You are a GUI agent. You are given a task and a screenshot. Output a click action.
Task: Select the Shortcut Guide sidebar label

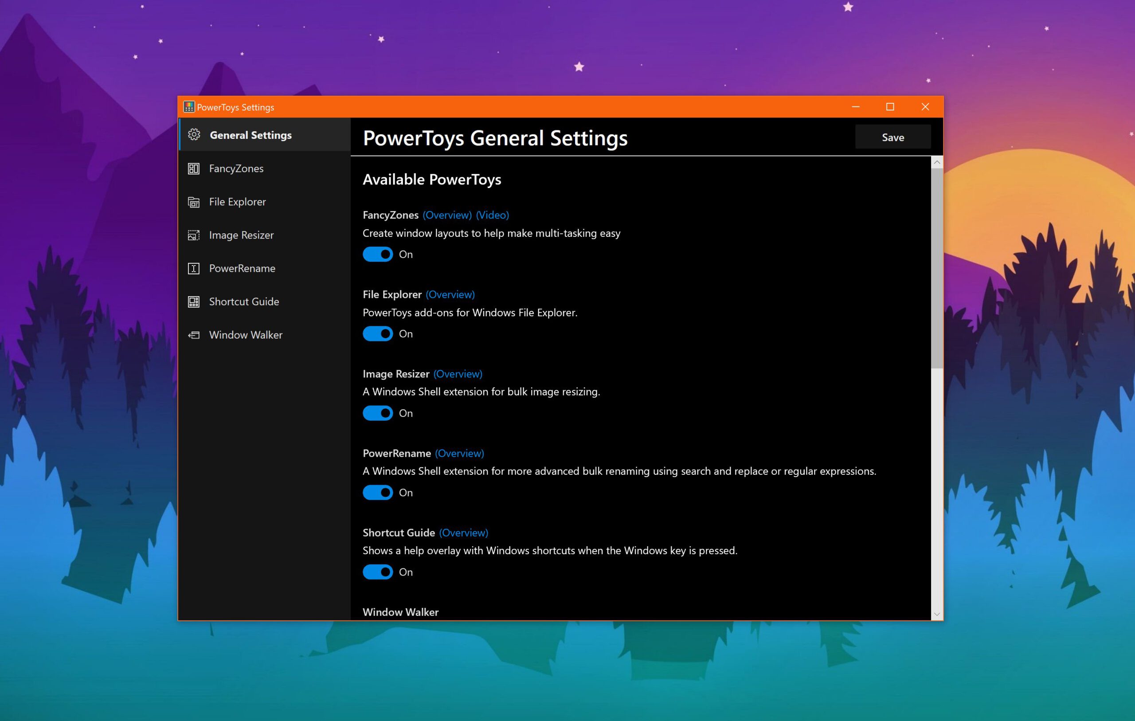click(x=244, y=302)
